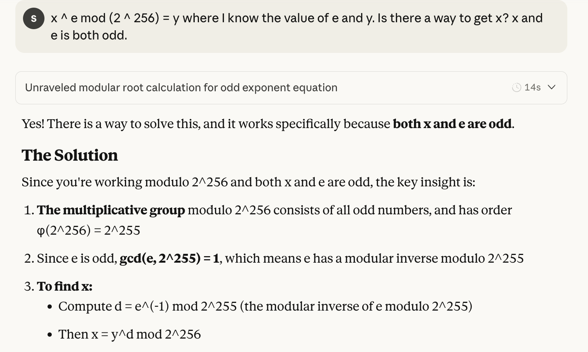Viewport: 588px width, 352px height.
Task: Click the formula line "φ(2^256) = 2^255"
Action: click(89, 230)
